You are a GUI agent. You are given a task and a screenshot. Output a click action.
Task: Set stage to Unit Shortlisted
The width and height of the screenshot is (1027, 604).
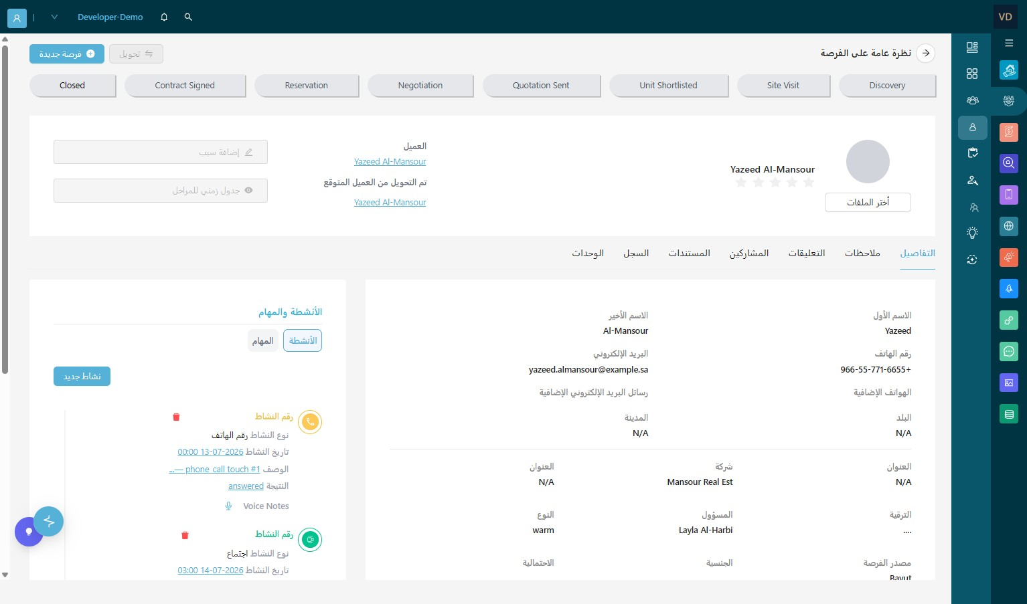click(668, 86)
